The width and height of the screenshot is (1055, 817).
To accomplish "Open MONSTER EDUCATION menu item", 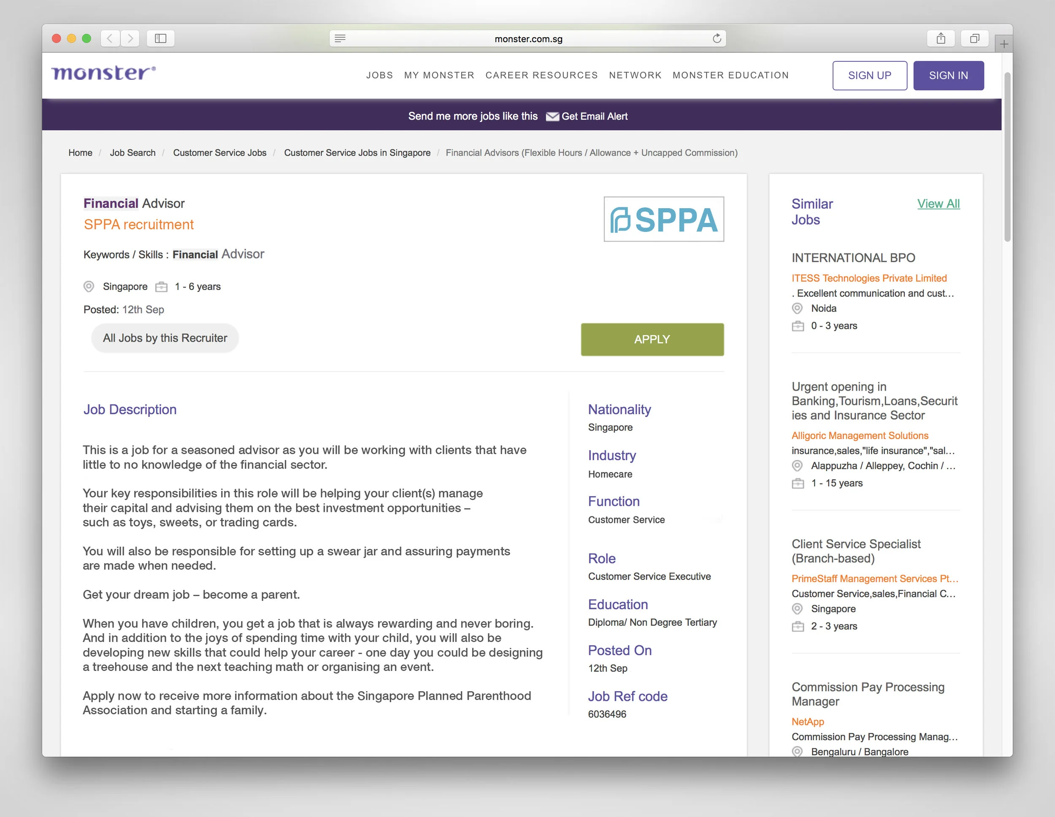I will [730, 76].
